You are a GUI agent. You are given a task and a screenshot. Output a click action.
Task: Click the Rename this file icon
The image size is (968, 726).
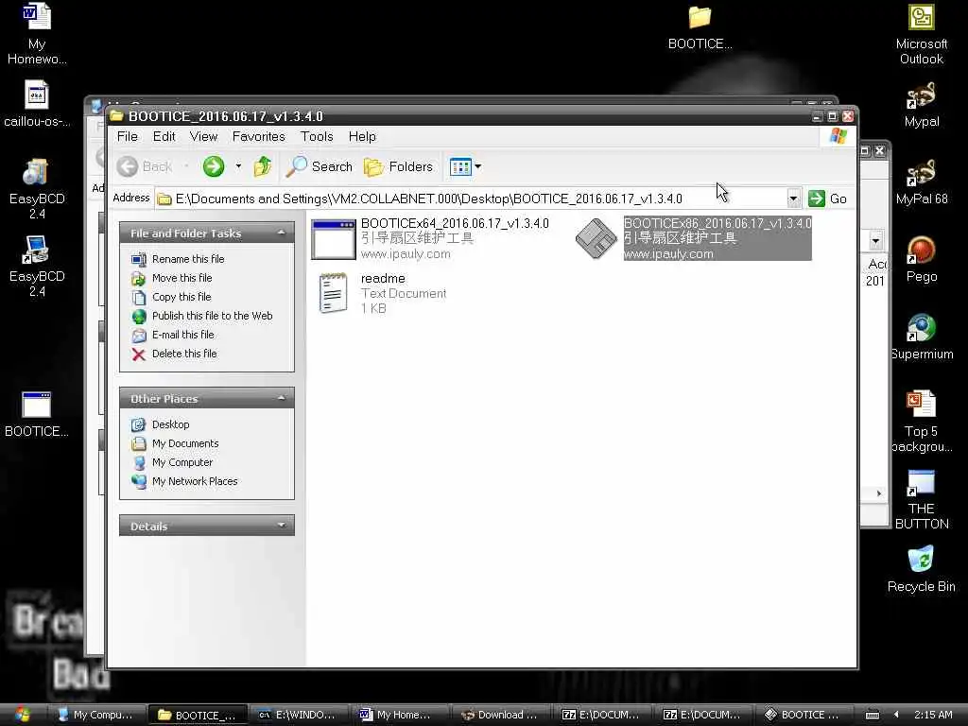point(139,259)
